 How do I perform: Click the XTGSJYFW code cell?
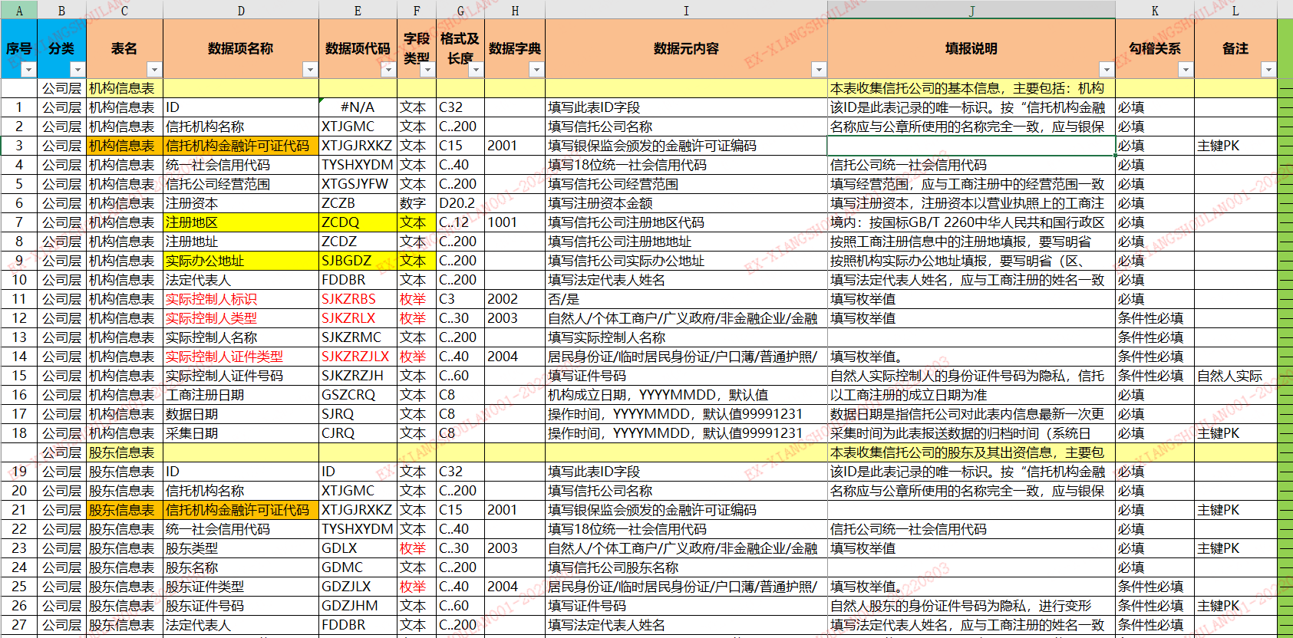358,184
